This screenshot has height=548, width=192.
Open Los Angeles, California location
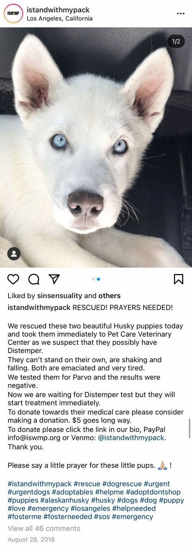click(x=60, y=18)
